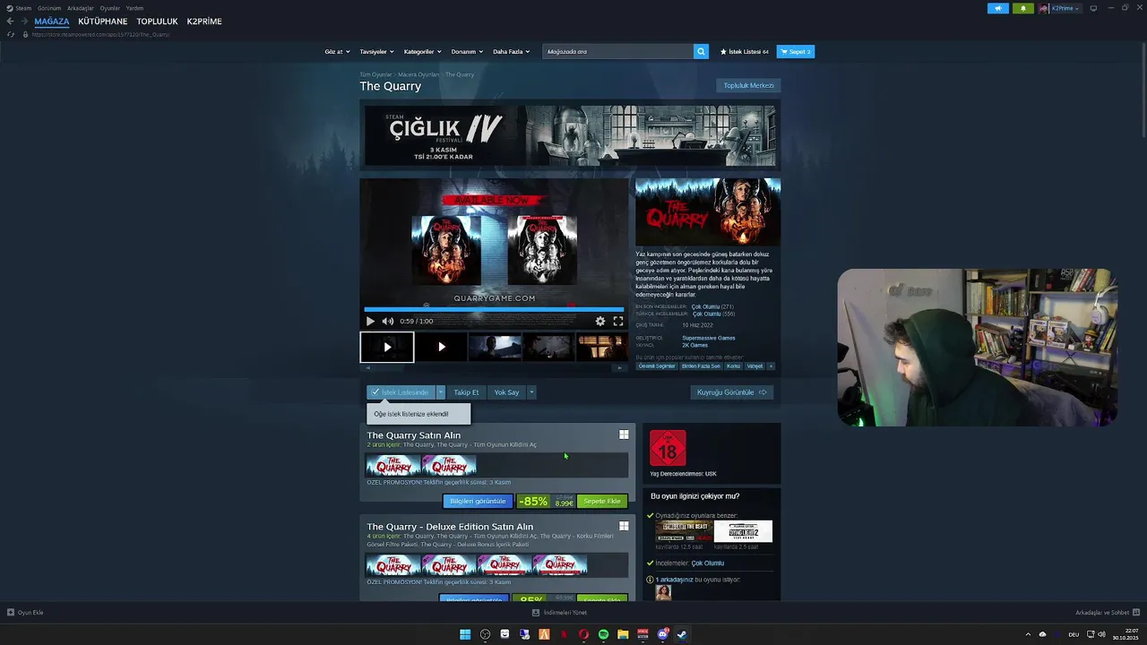
Task: Open the K2PRIME profile tab
Action: (x=204, y=21)
